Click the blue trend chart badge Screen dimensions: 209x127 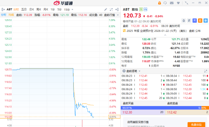click(145, 9)
